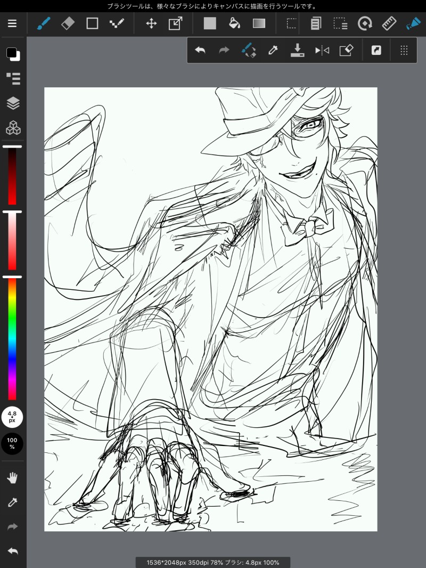Flip canvas with the mirror icon
Viewport: 426px width, 568px height.
pyautogui.click(x=322, y=50)
